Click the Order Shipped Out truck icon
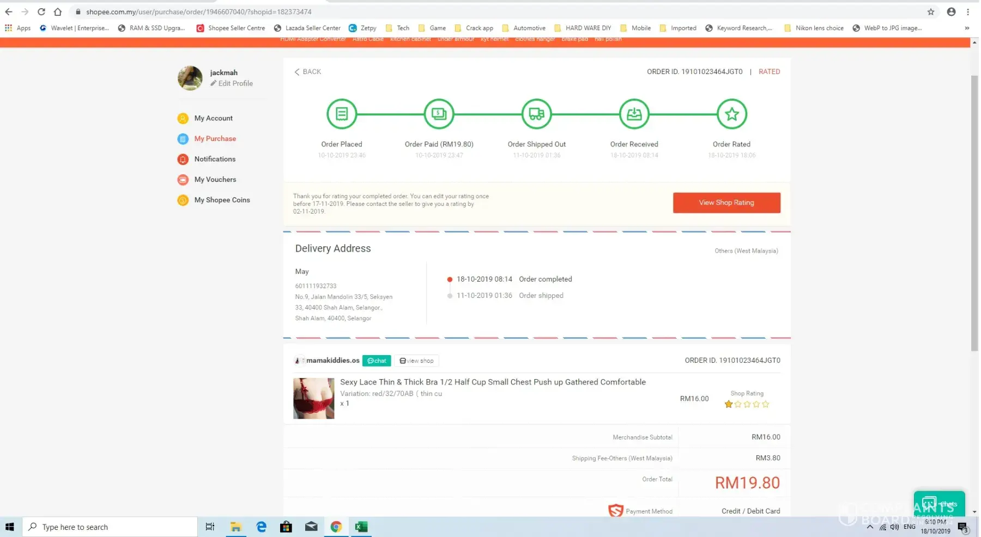The image size is (981, 537). [536, 114]
